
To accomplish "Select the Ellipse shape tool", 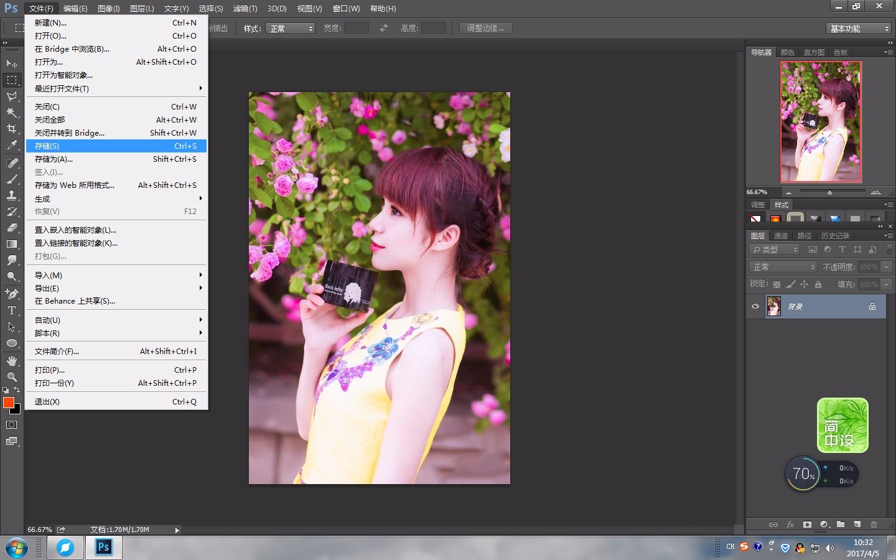I will [x=12, y=343].
